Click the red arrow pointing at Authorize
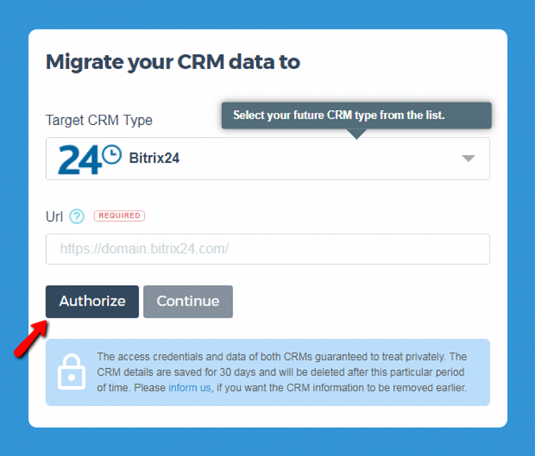 pos(31,338)
